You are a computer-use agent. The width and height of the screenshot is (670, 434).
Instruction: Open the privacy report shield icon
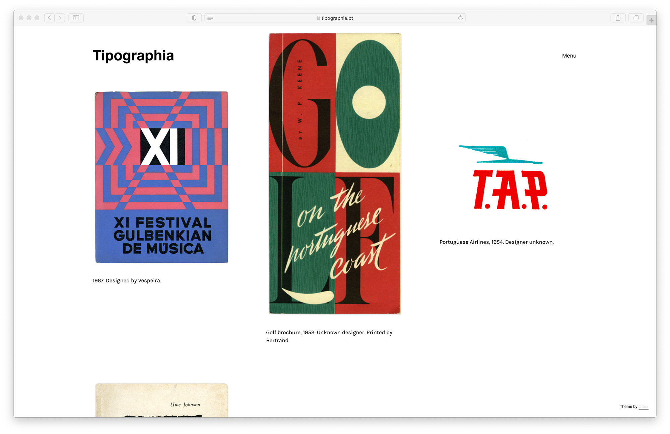point(194,18)
